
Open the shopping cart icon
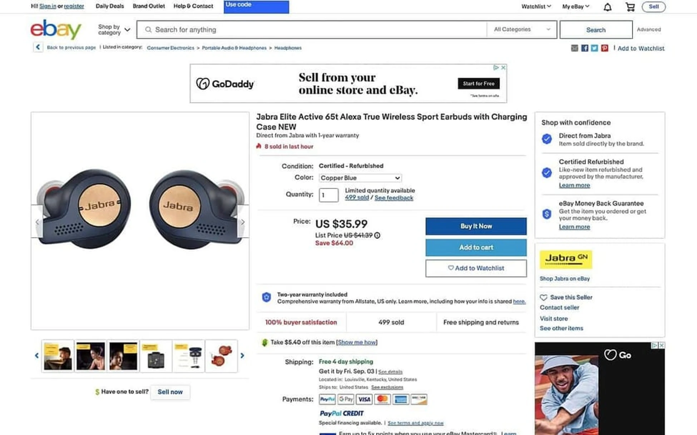point(630,7)
